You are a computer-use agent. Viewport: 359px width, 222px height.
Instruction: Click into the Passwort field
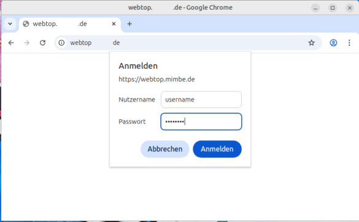click(x=201, y=122)
